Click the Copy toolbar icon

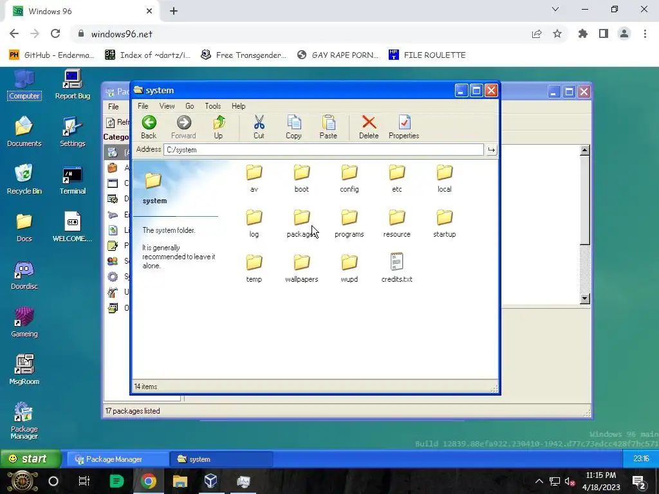point(293,127)
